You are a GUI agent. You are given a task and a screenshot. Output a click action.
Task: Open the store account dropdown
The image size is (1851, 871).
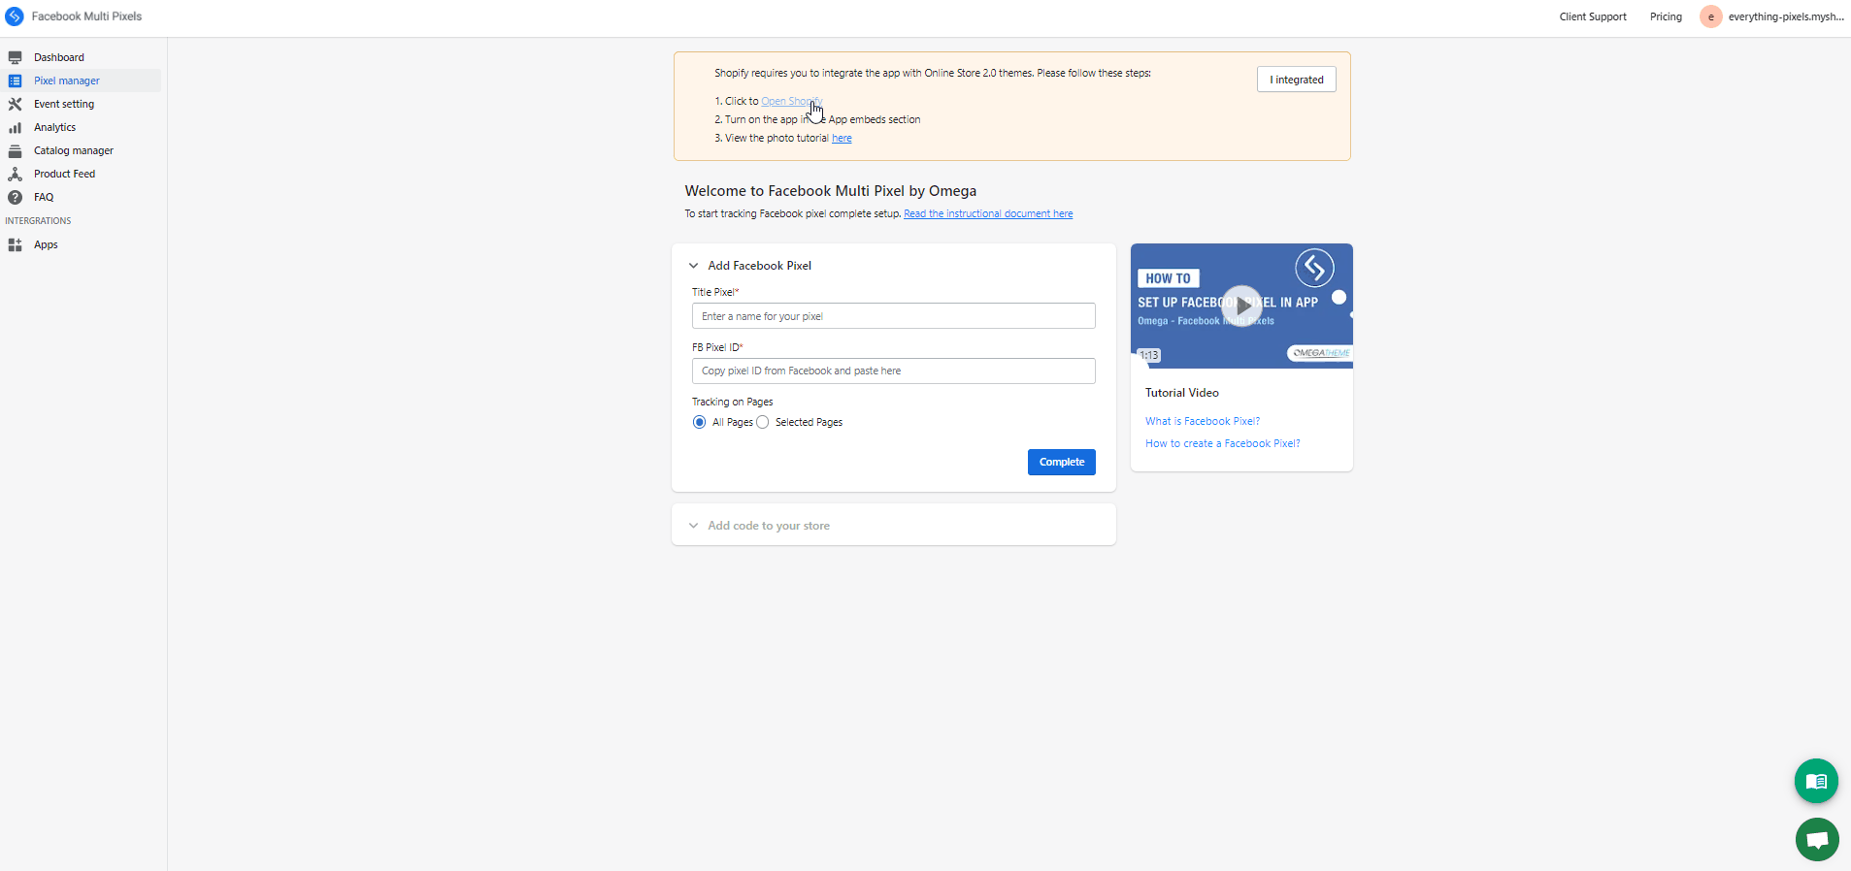(x=1772, y=16)
